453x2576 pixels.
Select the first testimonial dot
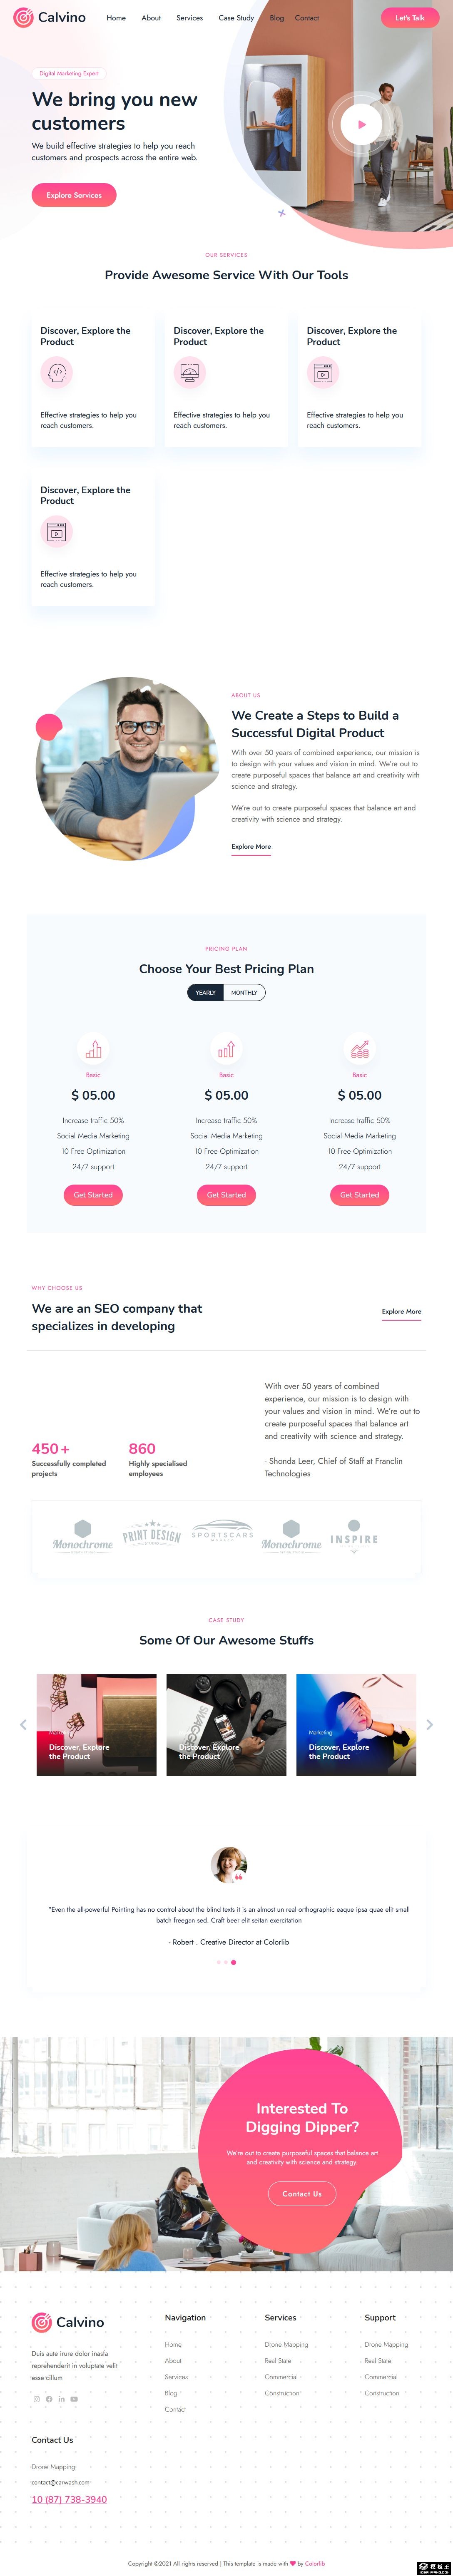218,1962
